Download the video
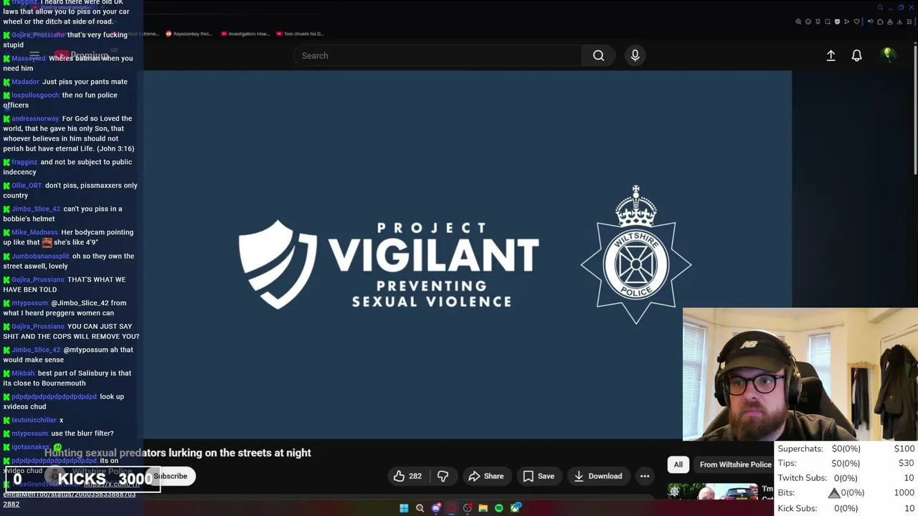 click(598, 476)
